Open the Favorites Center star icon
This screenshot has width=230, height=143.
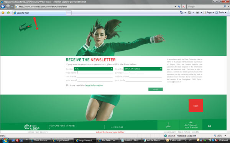pyautogui.click(x=3, y=13)
